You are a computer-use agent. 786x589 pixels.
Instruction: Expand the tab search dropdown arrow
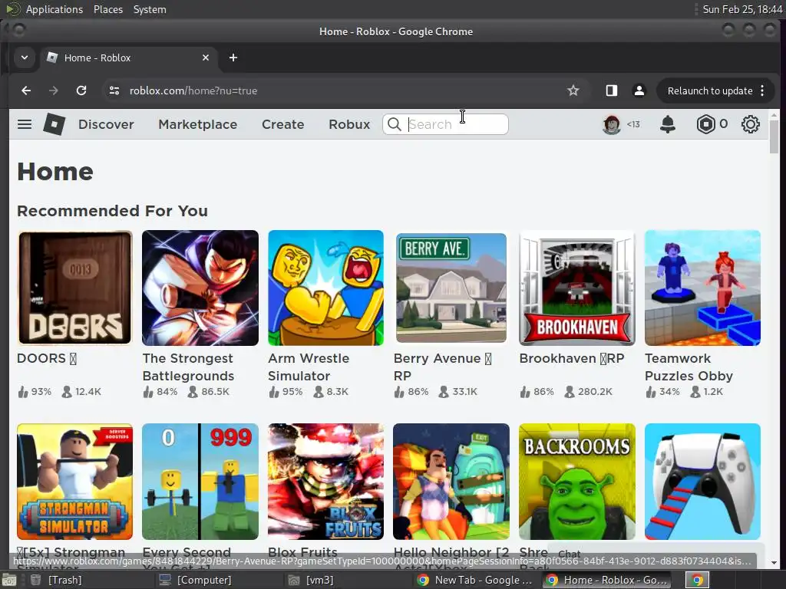[24, 58]
